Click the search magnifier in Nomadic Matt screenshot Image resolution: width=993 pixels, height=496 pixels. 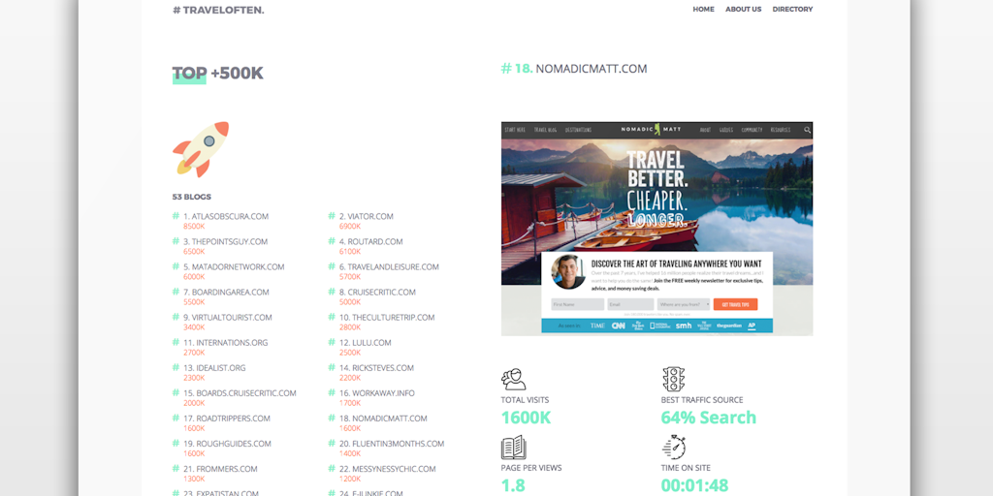pyautogui.click(x=808, y=130)
